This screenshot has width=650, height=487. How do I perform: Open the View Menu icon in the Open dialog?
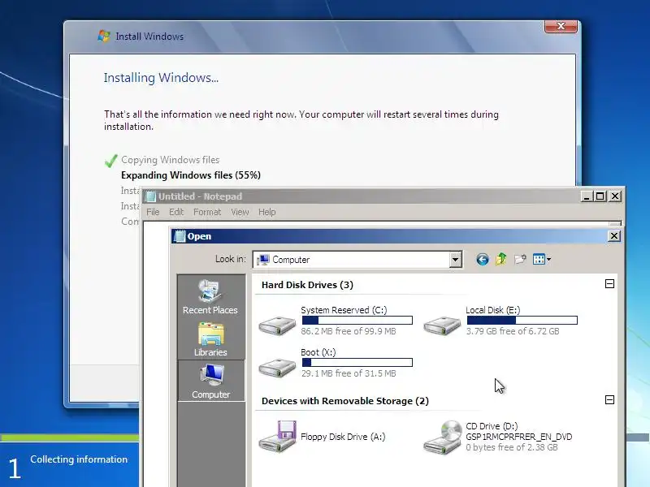tap(542, 260)
